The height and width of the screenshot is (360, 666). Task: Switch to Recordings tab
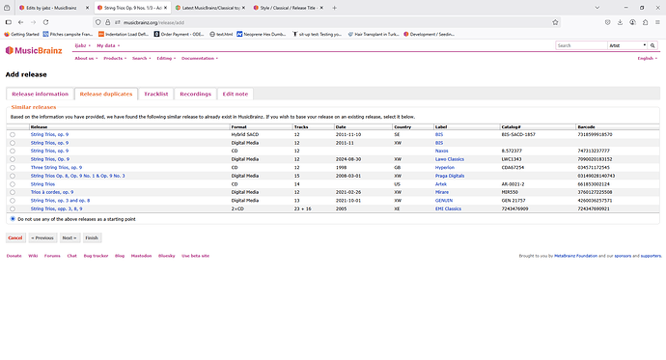point(195,94)
